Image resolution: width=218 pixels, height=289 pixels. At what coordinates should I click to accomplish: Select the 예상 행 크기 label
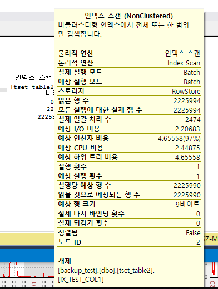point(77,204)
